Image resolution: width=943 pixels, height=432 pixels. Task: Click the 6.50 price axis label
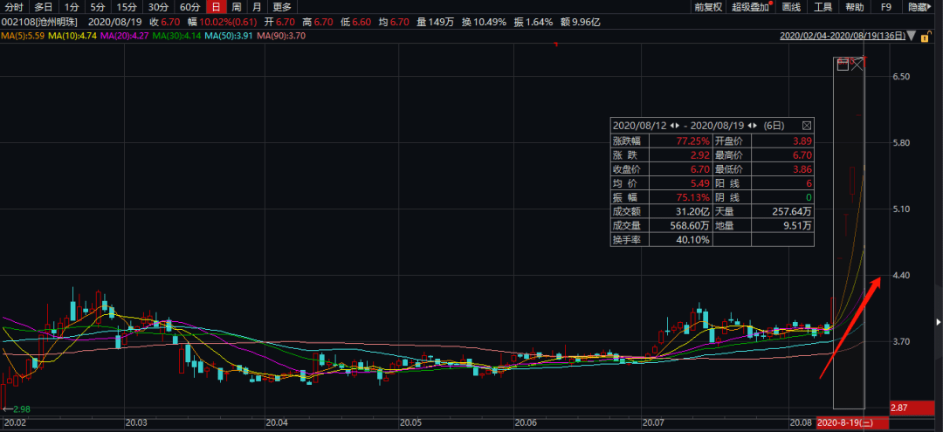[x=901, y=76]
